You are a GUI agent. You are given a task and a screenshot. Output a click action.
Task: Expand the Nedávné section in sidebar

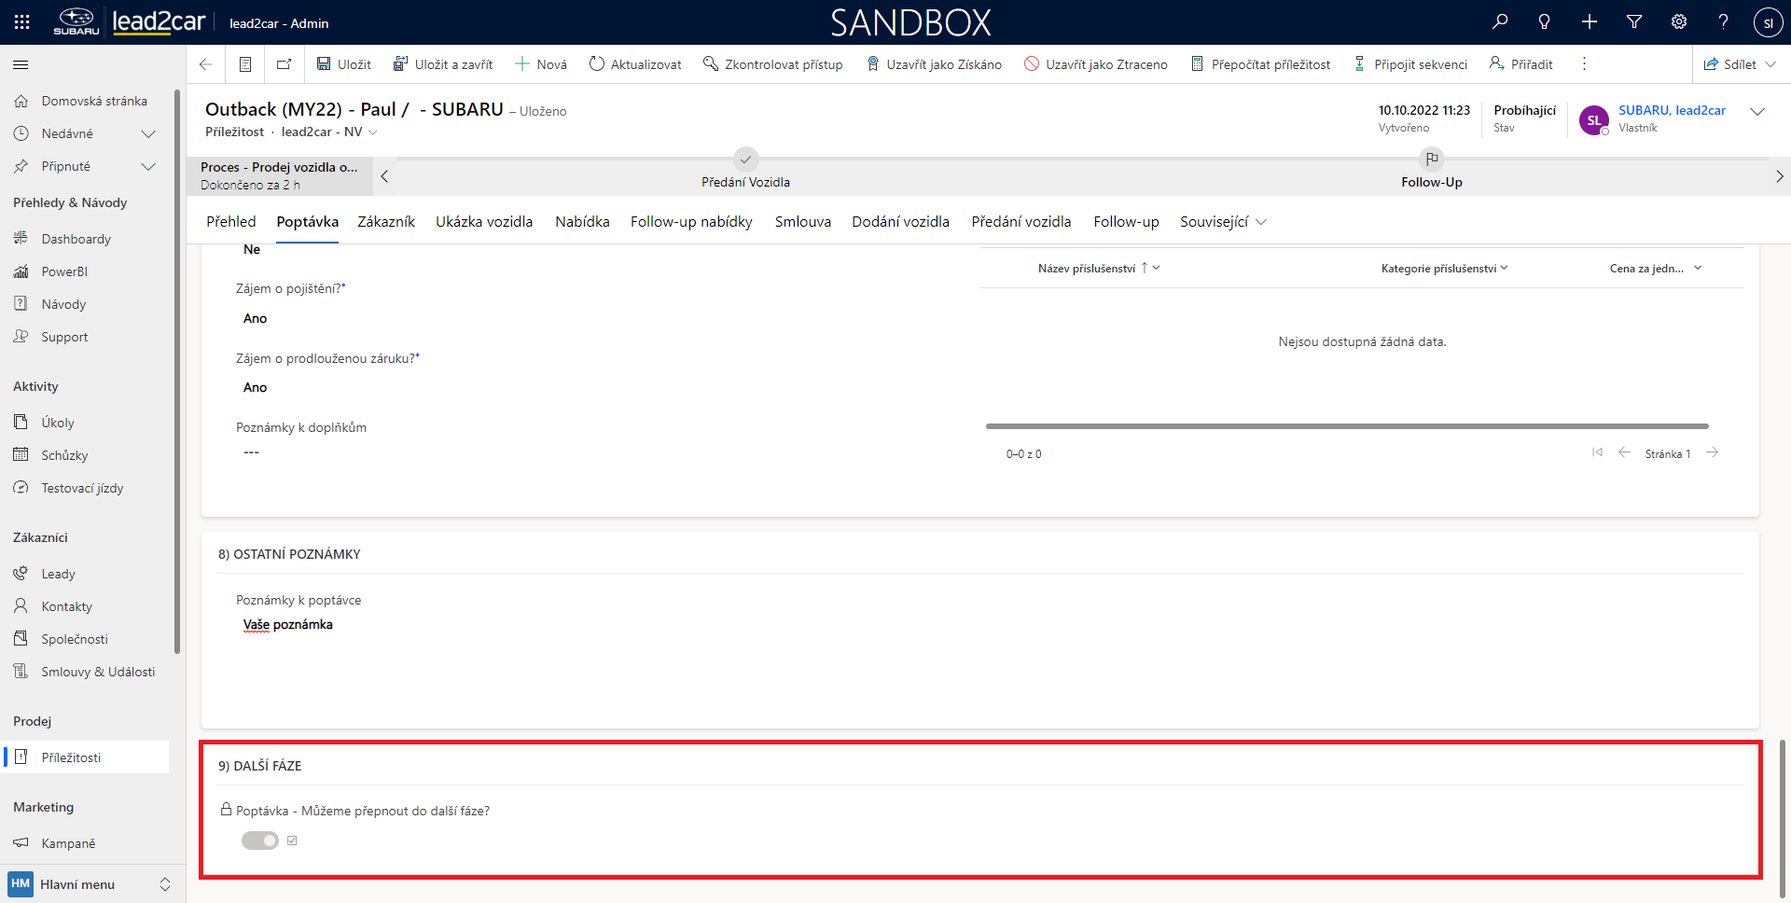pyautogui.click(x=147, y=133)
